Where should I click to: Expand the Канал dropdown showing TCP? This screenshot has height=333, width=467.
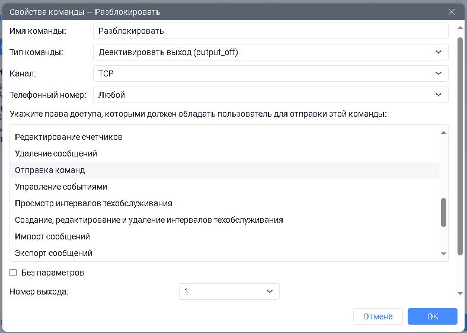(270, 73)
